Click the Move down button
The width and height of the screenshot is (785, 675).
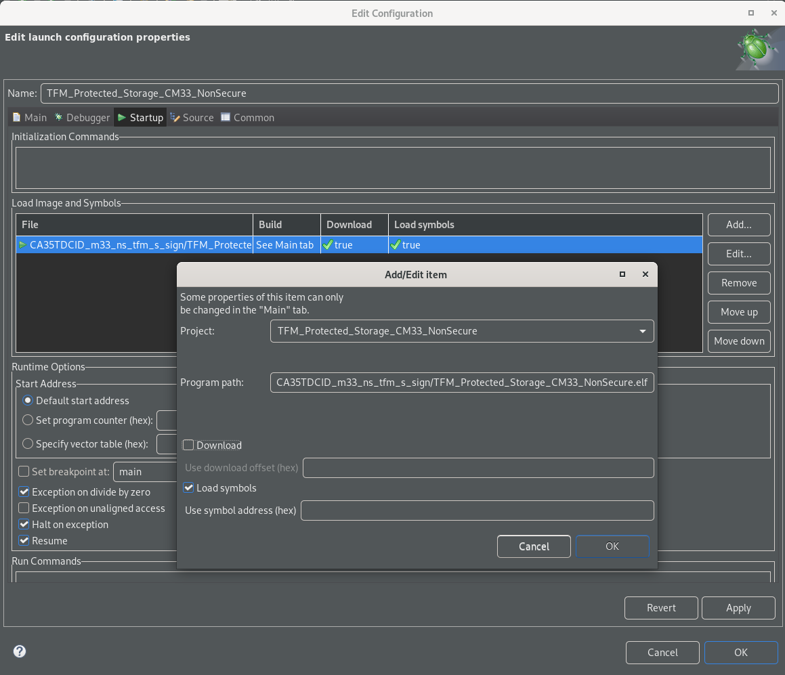pyautogui.click(x=739, y=341)
